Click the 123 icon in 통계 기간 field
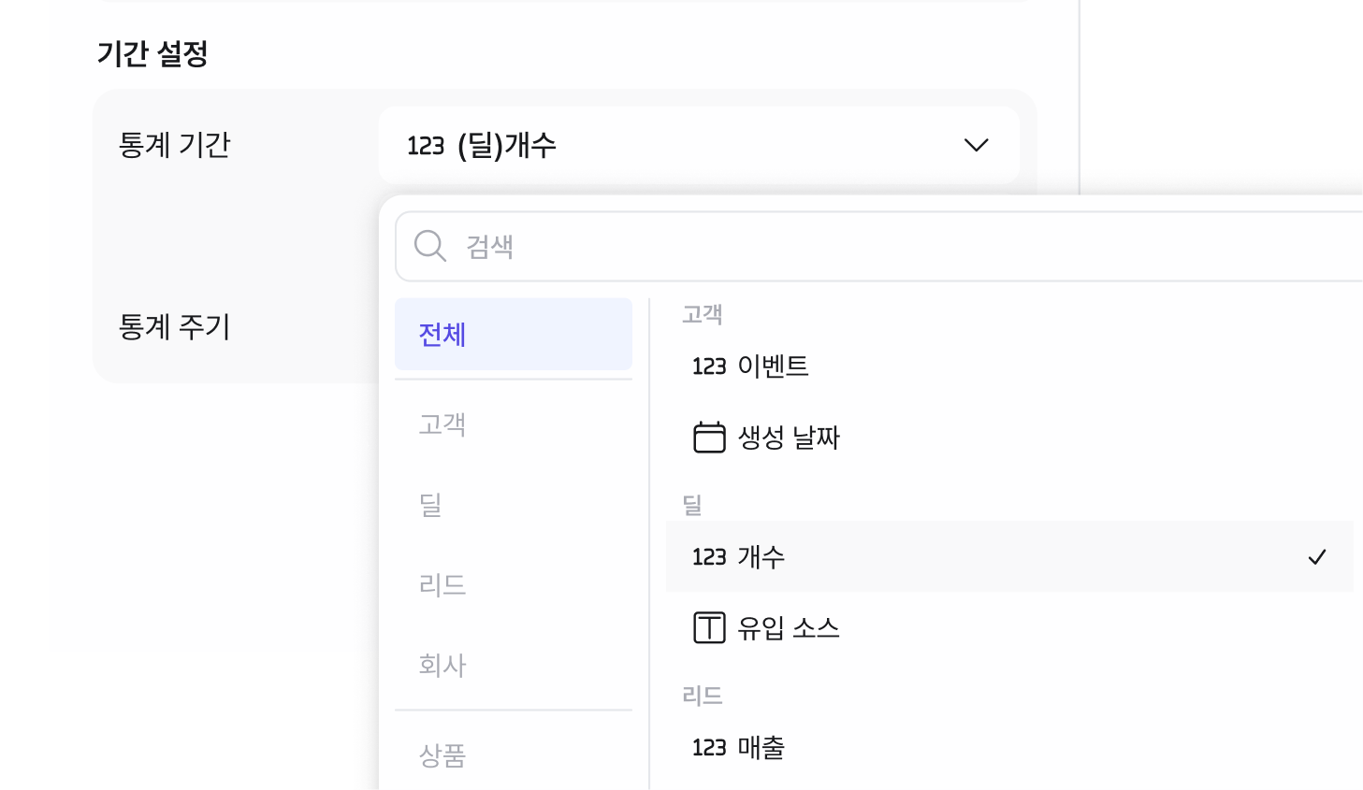Screen dimensions: 1363x790 pyautogui.click(x=426, y=146)
